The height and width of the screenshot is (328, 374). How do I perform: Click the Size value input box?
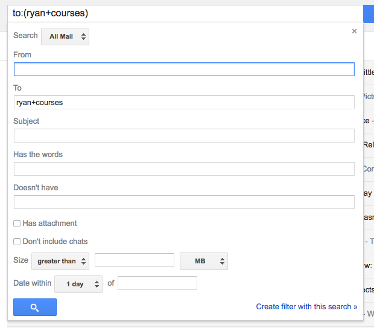coord(135,260)
